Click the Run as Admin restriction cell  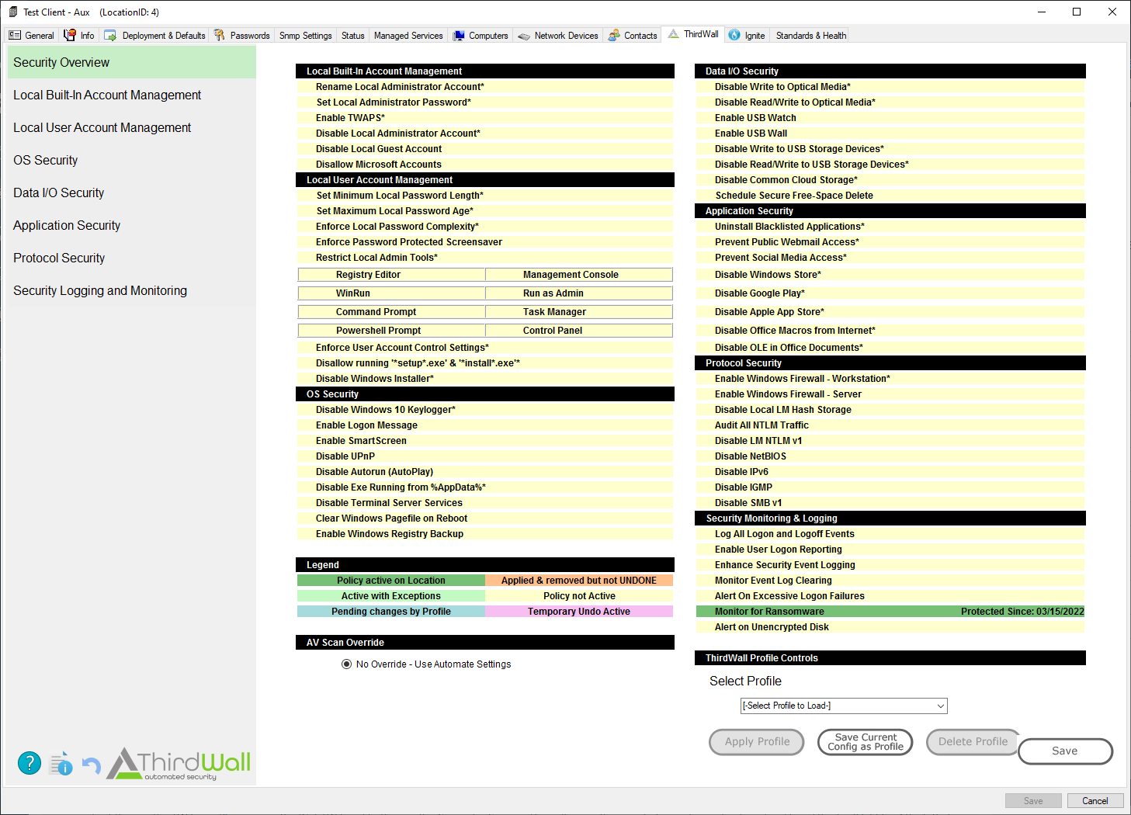point(579,293)
